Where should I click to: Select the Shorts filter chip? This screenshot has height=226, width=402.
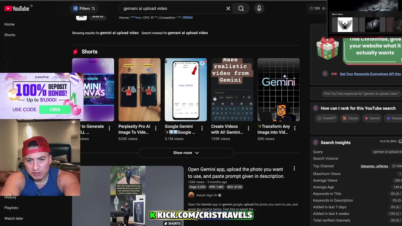tap(97, 17)
